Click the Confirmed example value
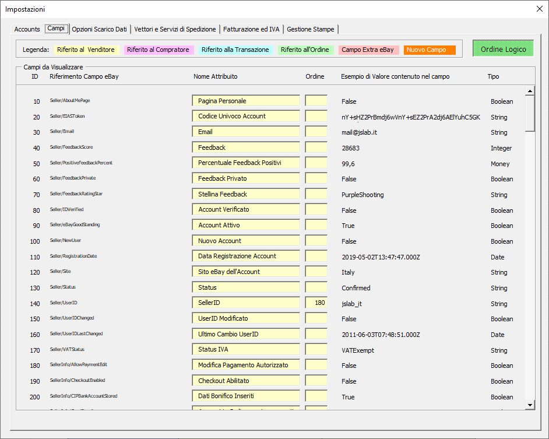Image resolution: width=549 pixels, height=439 pixels. pos(356,288)
